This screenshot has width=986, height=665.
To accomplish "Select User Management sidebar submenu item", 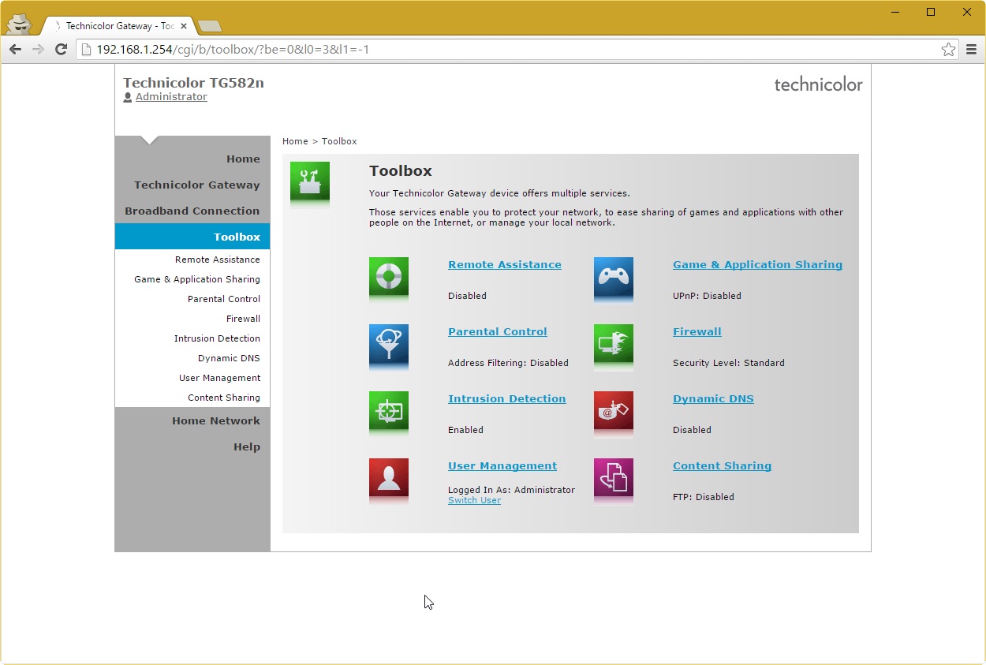I will pos(219,378).
